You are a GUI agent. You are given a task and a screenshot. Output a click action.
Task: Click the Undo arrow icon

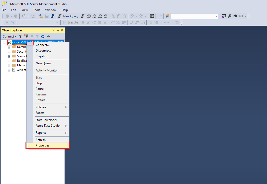pyautogui.click(x=132, y=16)
